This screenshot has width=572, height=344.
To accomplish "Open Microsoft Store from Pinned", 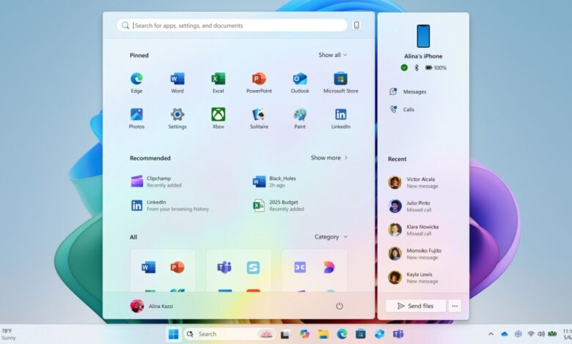I will [x=341, y=83].
